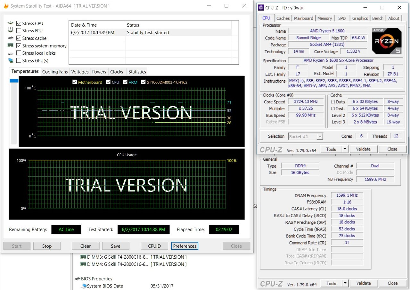Switch to the Cooling Fans tab

(55, 72)
